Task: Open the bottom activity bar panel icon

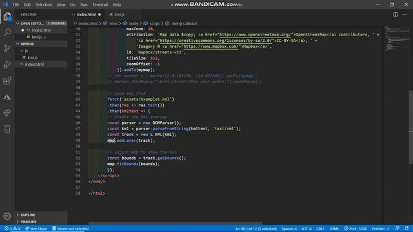Action: point(7,129)
